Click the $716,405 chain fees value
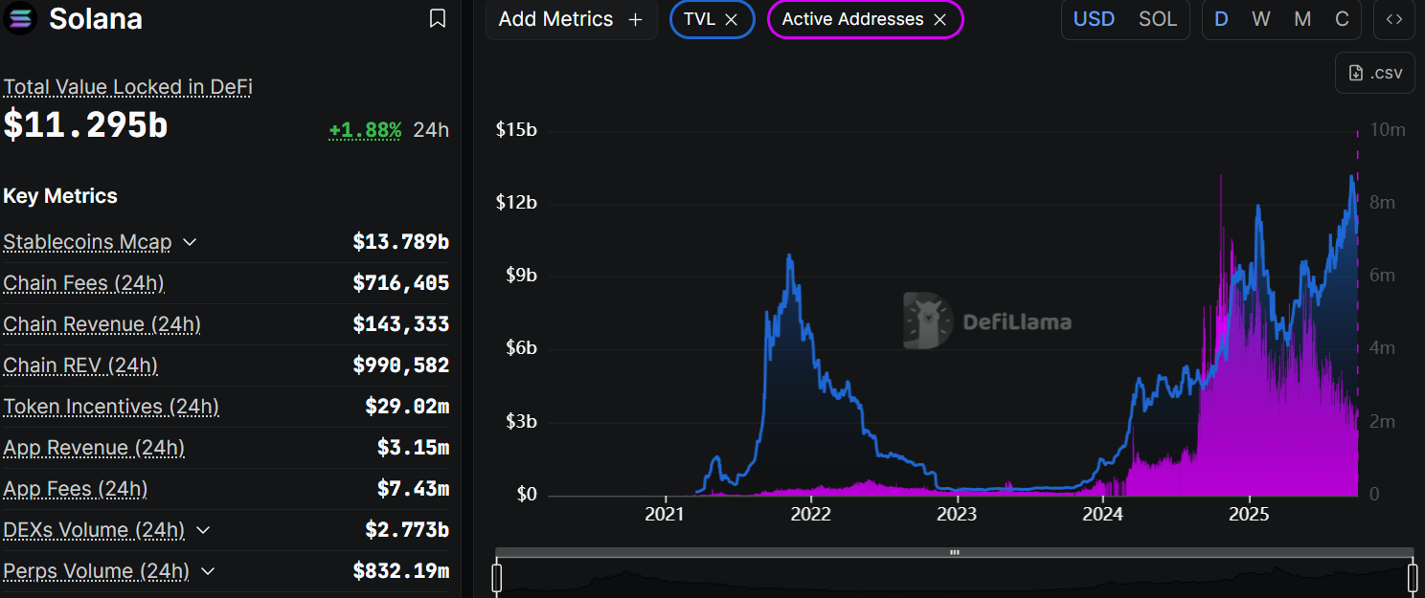This screenshot has height=598, width=1425. tap(400, 283)
